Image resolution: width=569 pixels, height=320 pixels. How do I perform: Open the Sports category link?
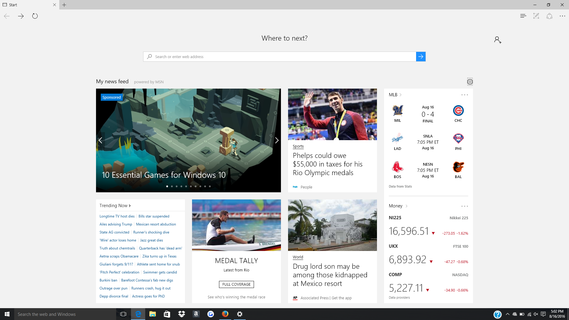tap(298, 146)
